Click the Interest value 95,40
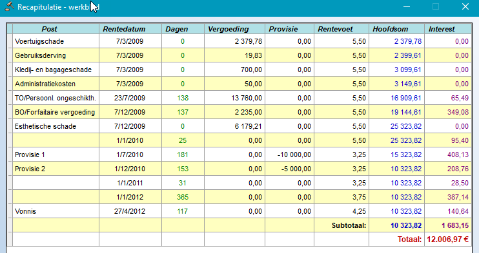 coord(460,140)
